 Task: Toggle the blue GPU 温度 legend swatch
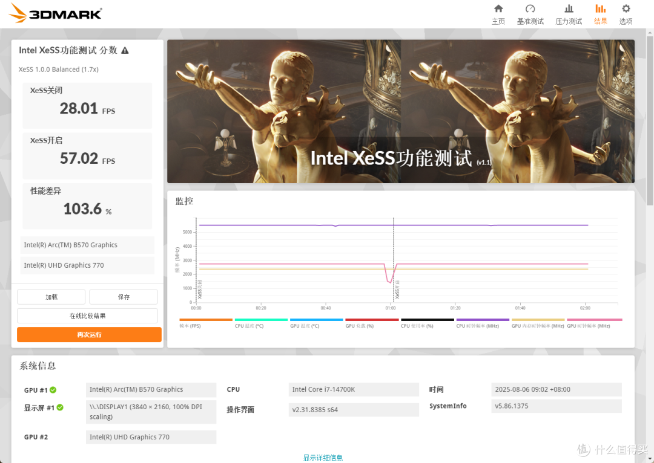coord(317,320)
